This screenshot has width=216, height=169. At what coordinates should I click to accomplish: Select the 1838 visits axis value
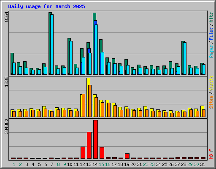coord(6,82)
